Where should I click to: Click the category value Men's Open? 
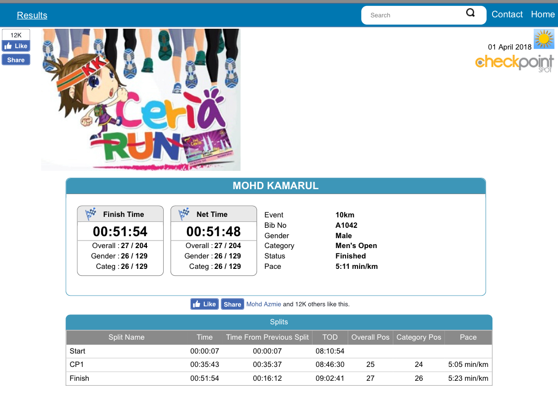coord(356,246)
